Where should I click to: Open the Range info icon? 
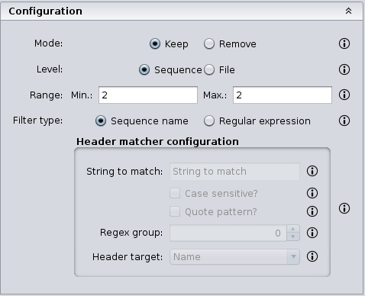pyautogui.click(x=344, y=95)
